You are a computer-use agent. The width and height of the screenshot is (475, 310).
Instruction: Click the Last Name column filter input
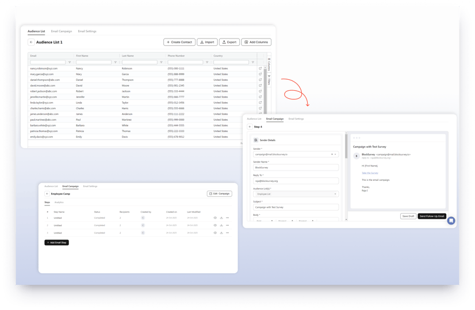coord(140,63)
